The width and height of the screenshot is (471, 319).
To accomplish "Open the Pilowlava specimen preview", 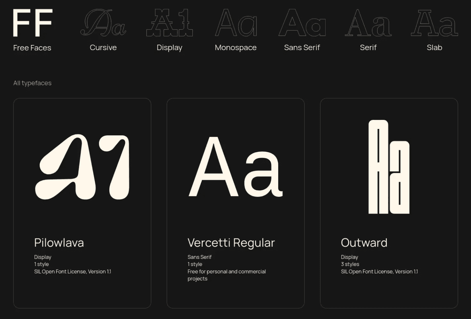I will pyautogui.click(x=82, y=167).
